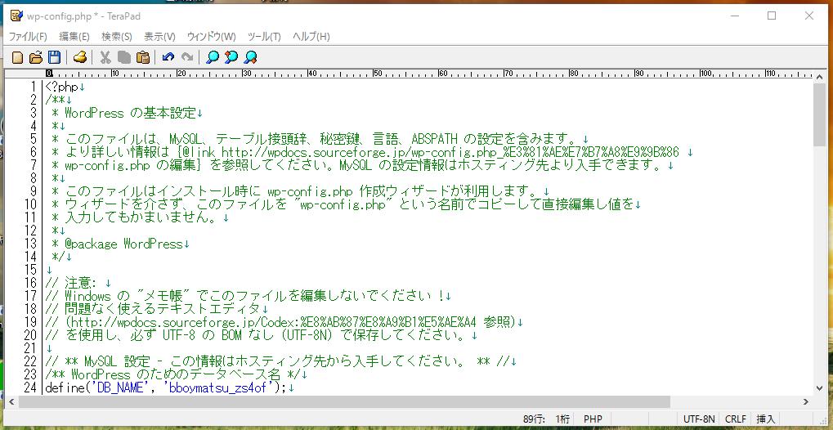
Task: Click the 'データベース名' comment on line 23
Action: (x=234, y=374)
